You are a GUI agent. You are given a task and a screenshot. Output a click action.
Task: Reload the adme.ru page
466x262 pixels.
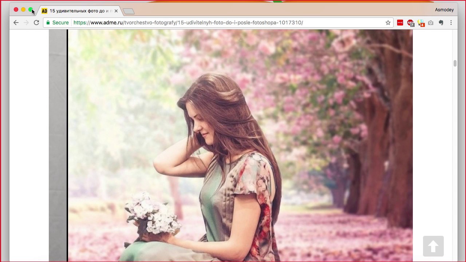click(36, 23)
